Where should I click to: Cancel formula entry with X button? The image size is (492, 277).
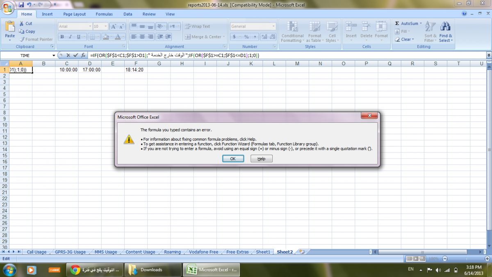[x=68, y=55]
